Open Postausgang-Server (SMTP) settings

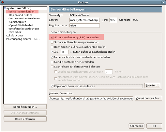coord(23,39)
